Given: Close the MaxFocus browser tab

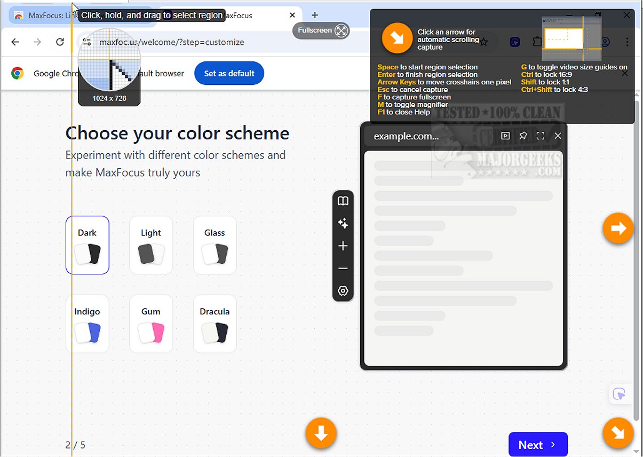Looking at the screenshot, I should pos(292,15).
